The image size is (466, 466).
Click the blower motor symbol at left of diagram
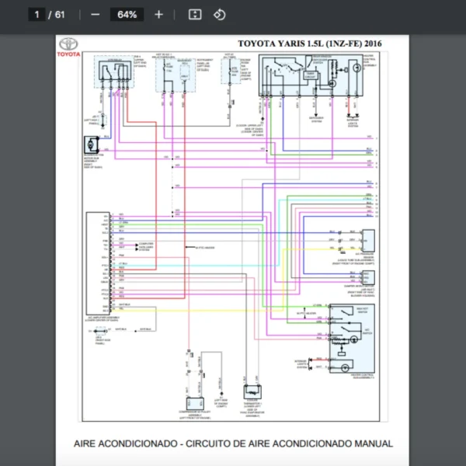[89, 144]
